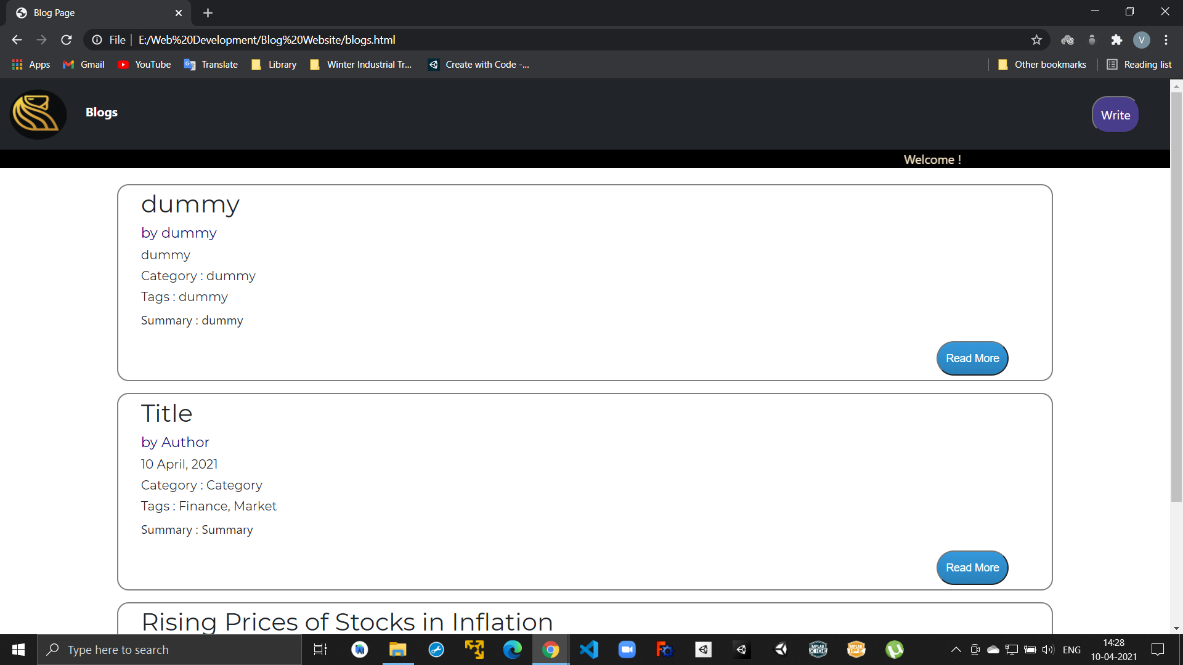
Task: Close the Blog Page tab
Action: tap(179, 13)
